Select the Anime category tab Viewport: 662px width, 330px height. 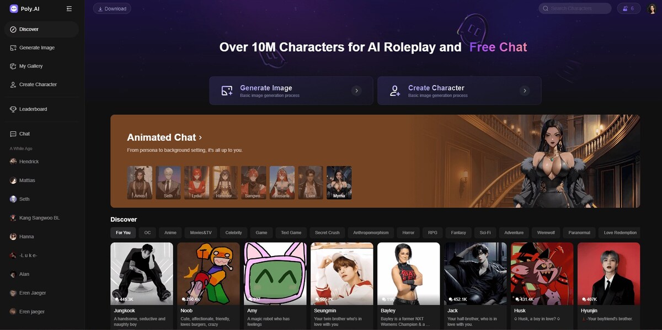point(170,232)
